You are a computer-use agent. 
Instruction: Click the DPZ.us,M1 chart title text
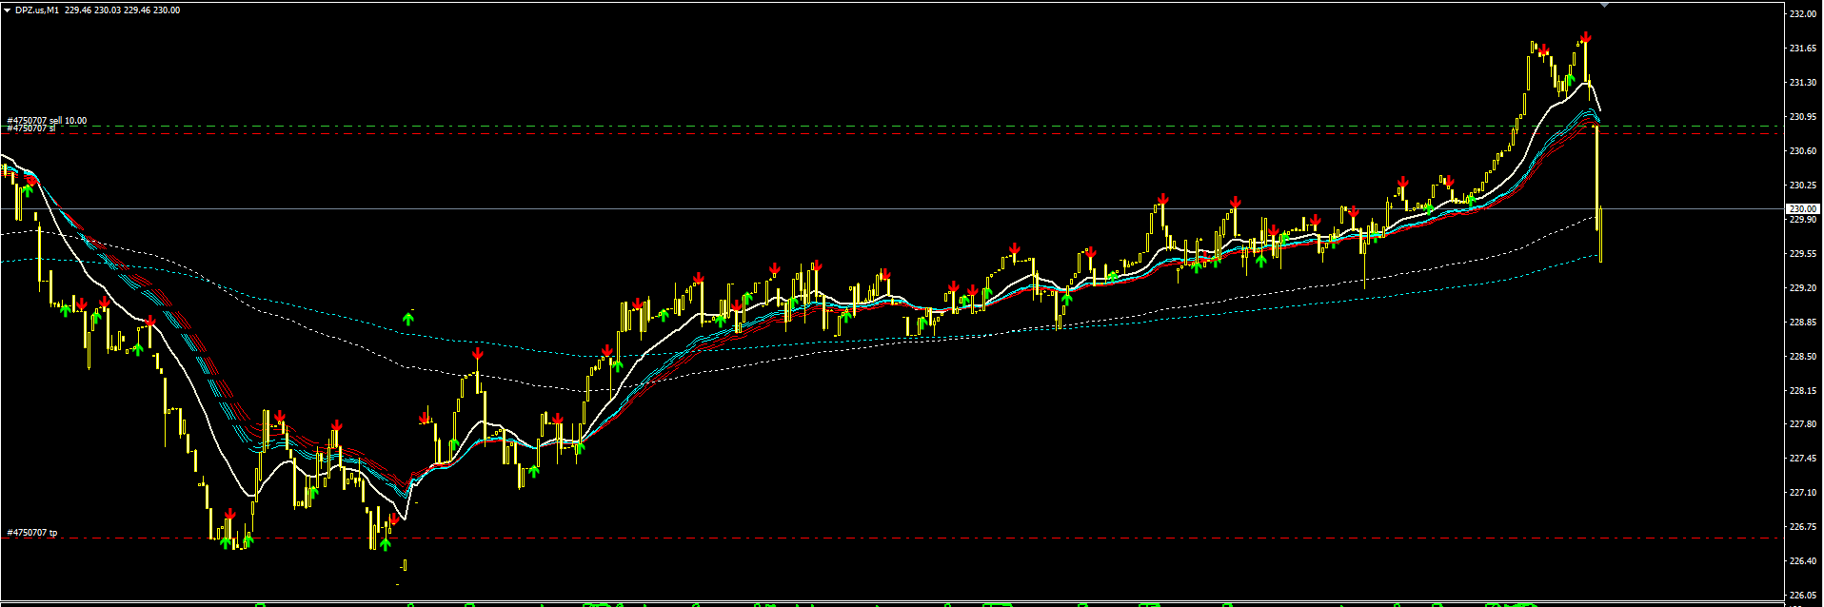[37, 10]
